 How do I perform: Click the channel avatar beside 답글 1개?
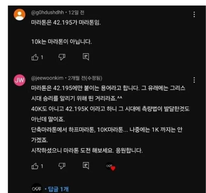tap(37, 189)
